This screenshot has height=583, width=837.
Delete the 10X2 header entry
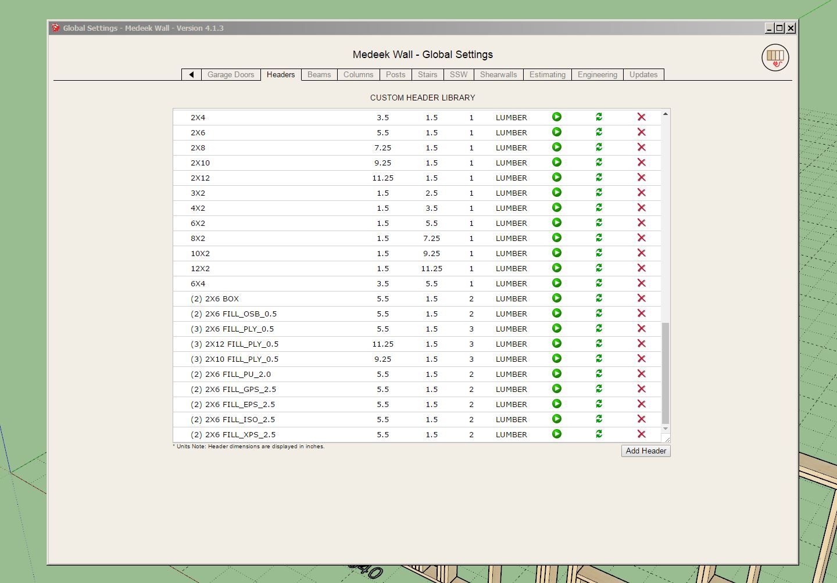(x=641, y=253)
